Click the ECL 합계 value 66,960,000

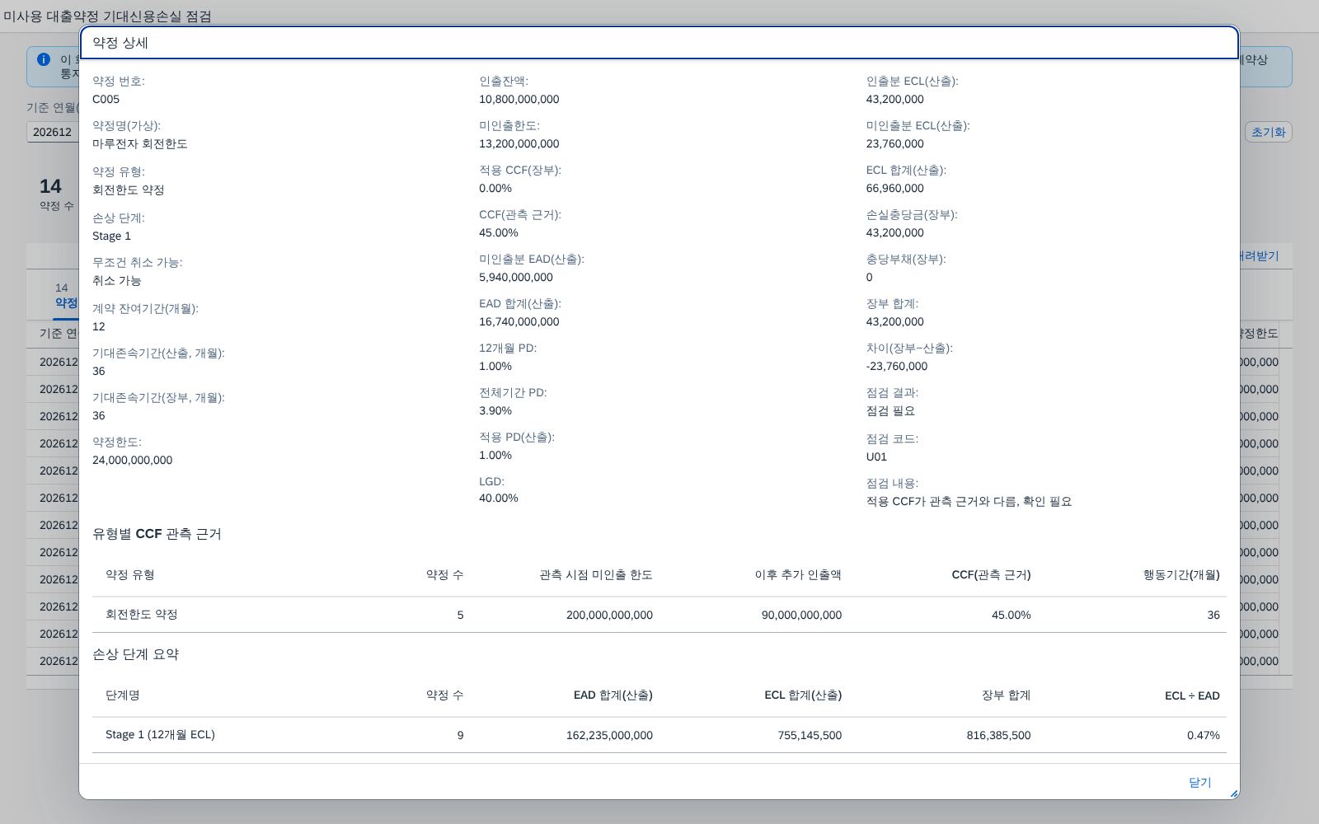[894, 188]
